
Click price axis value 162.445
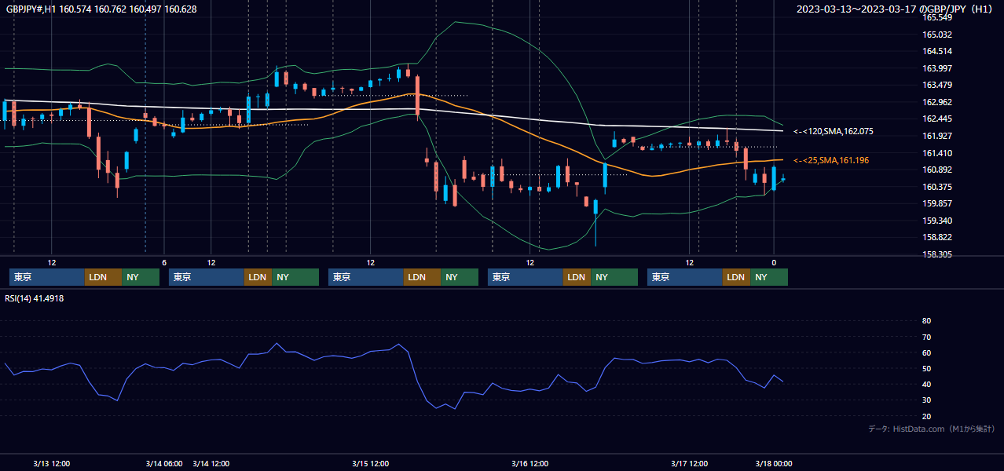[936, 119]
